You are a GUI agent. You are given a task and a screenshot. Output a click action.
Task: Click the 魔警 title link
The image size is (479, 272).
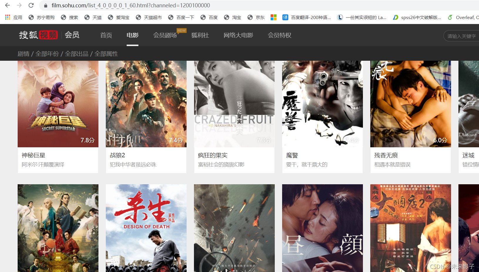(x=292, y=155)
